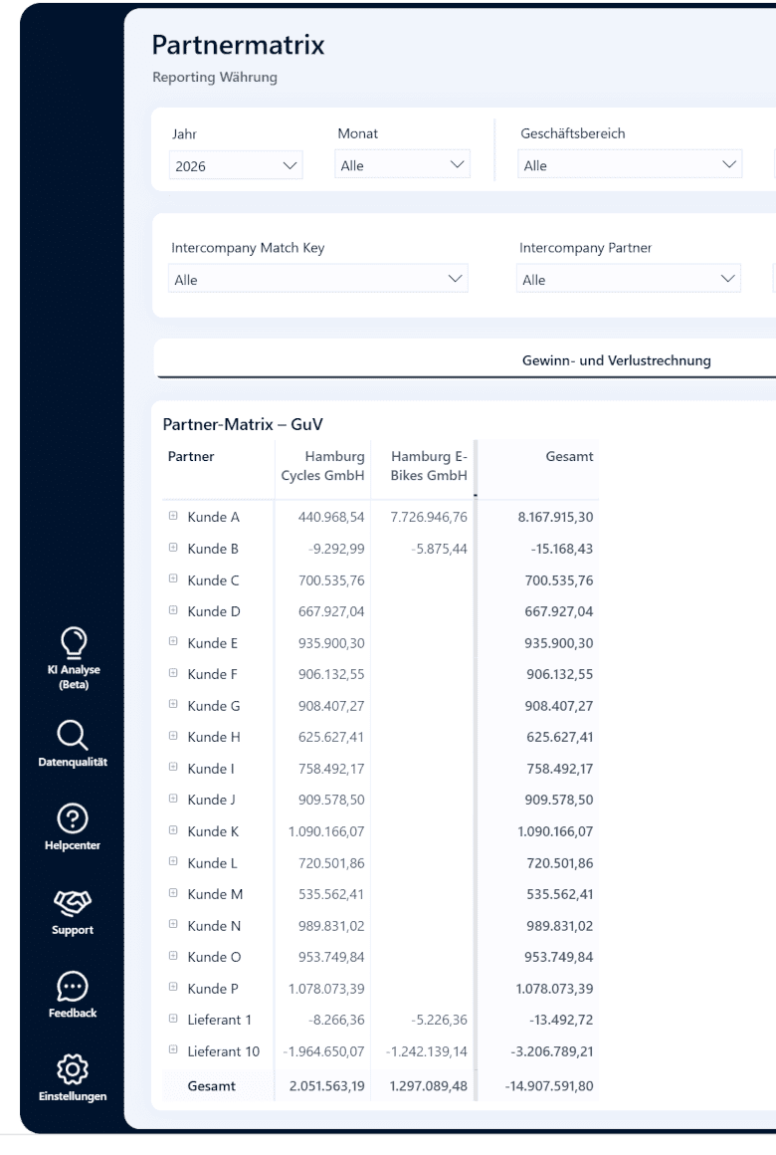Select the grand total -14.907.591,80
The height and width of the screenshot is (1155, 776).
pyautogui.click(x=549, y=1086)
